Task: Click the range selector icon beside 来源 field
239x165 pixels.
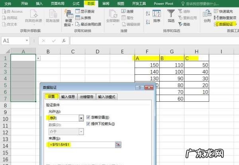Action: click(118, 145)
